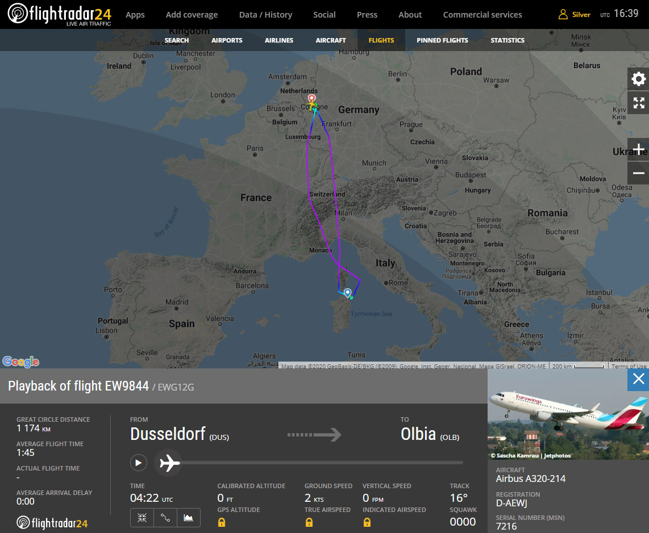Open Add coverage menu
Viewport: 649px width, 533px height.
[192, 15]
